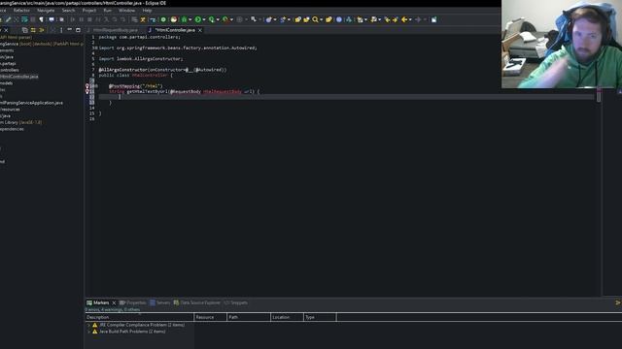Viewport: 622px width, 349px height.
Task: Click the Run Last Tool external tools icon
Action: click(225, 19)
